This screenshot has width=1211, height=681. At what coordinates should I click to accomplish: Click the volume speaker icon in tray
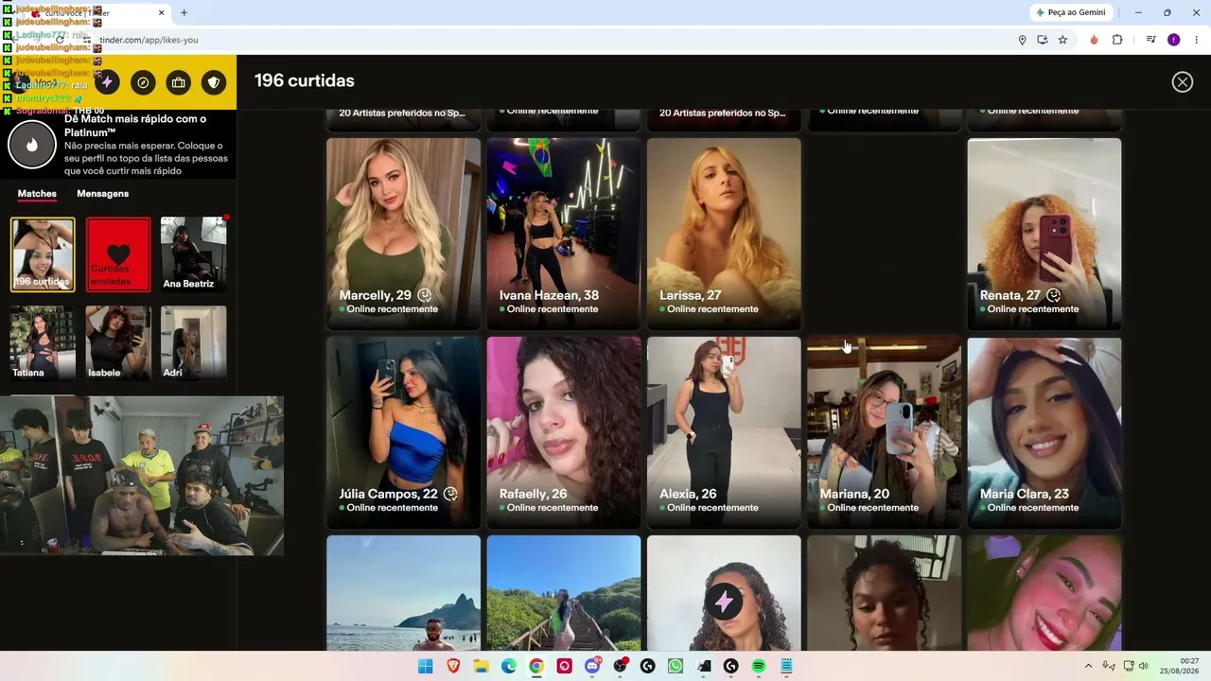click(1143, 666)
